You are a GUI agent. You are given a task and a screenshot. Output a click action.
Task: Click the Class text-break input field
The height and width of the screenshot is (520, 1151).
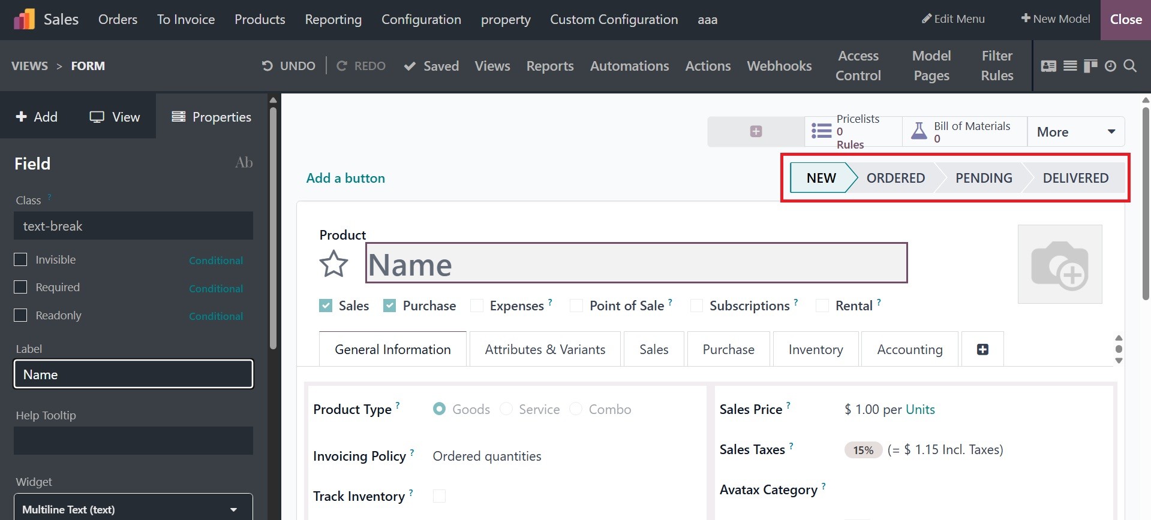click(133, 226)
